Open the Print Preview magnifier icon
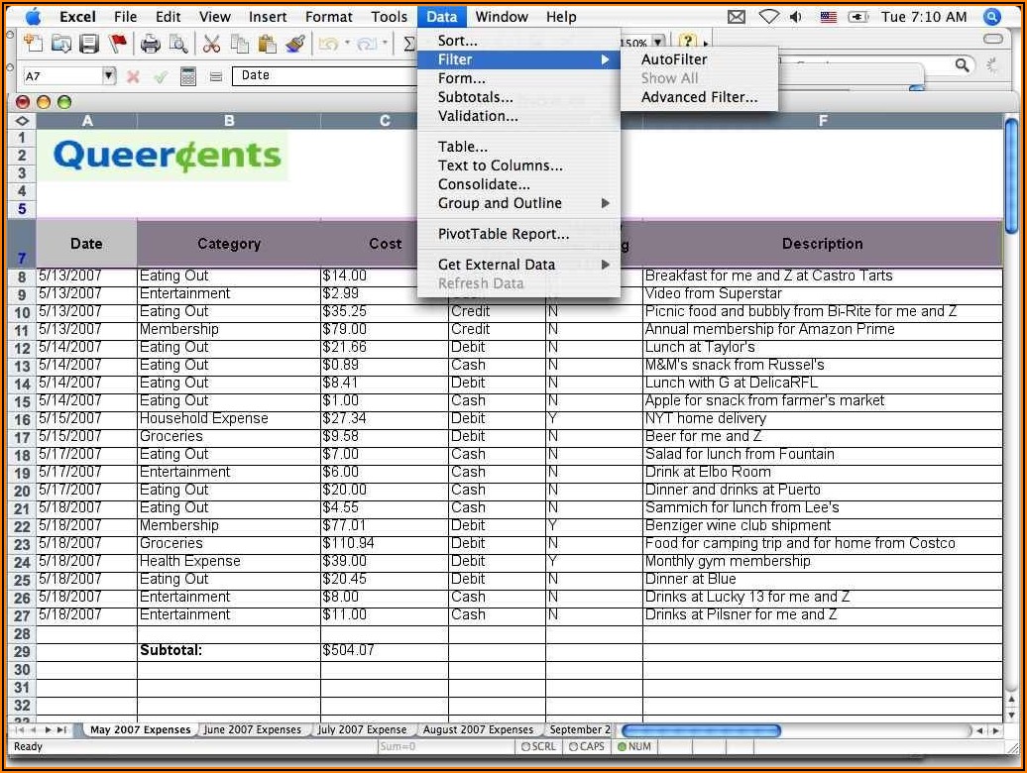1027x773 pixels. pos(177,44)
